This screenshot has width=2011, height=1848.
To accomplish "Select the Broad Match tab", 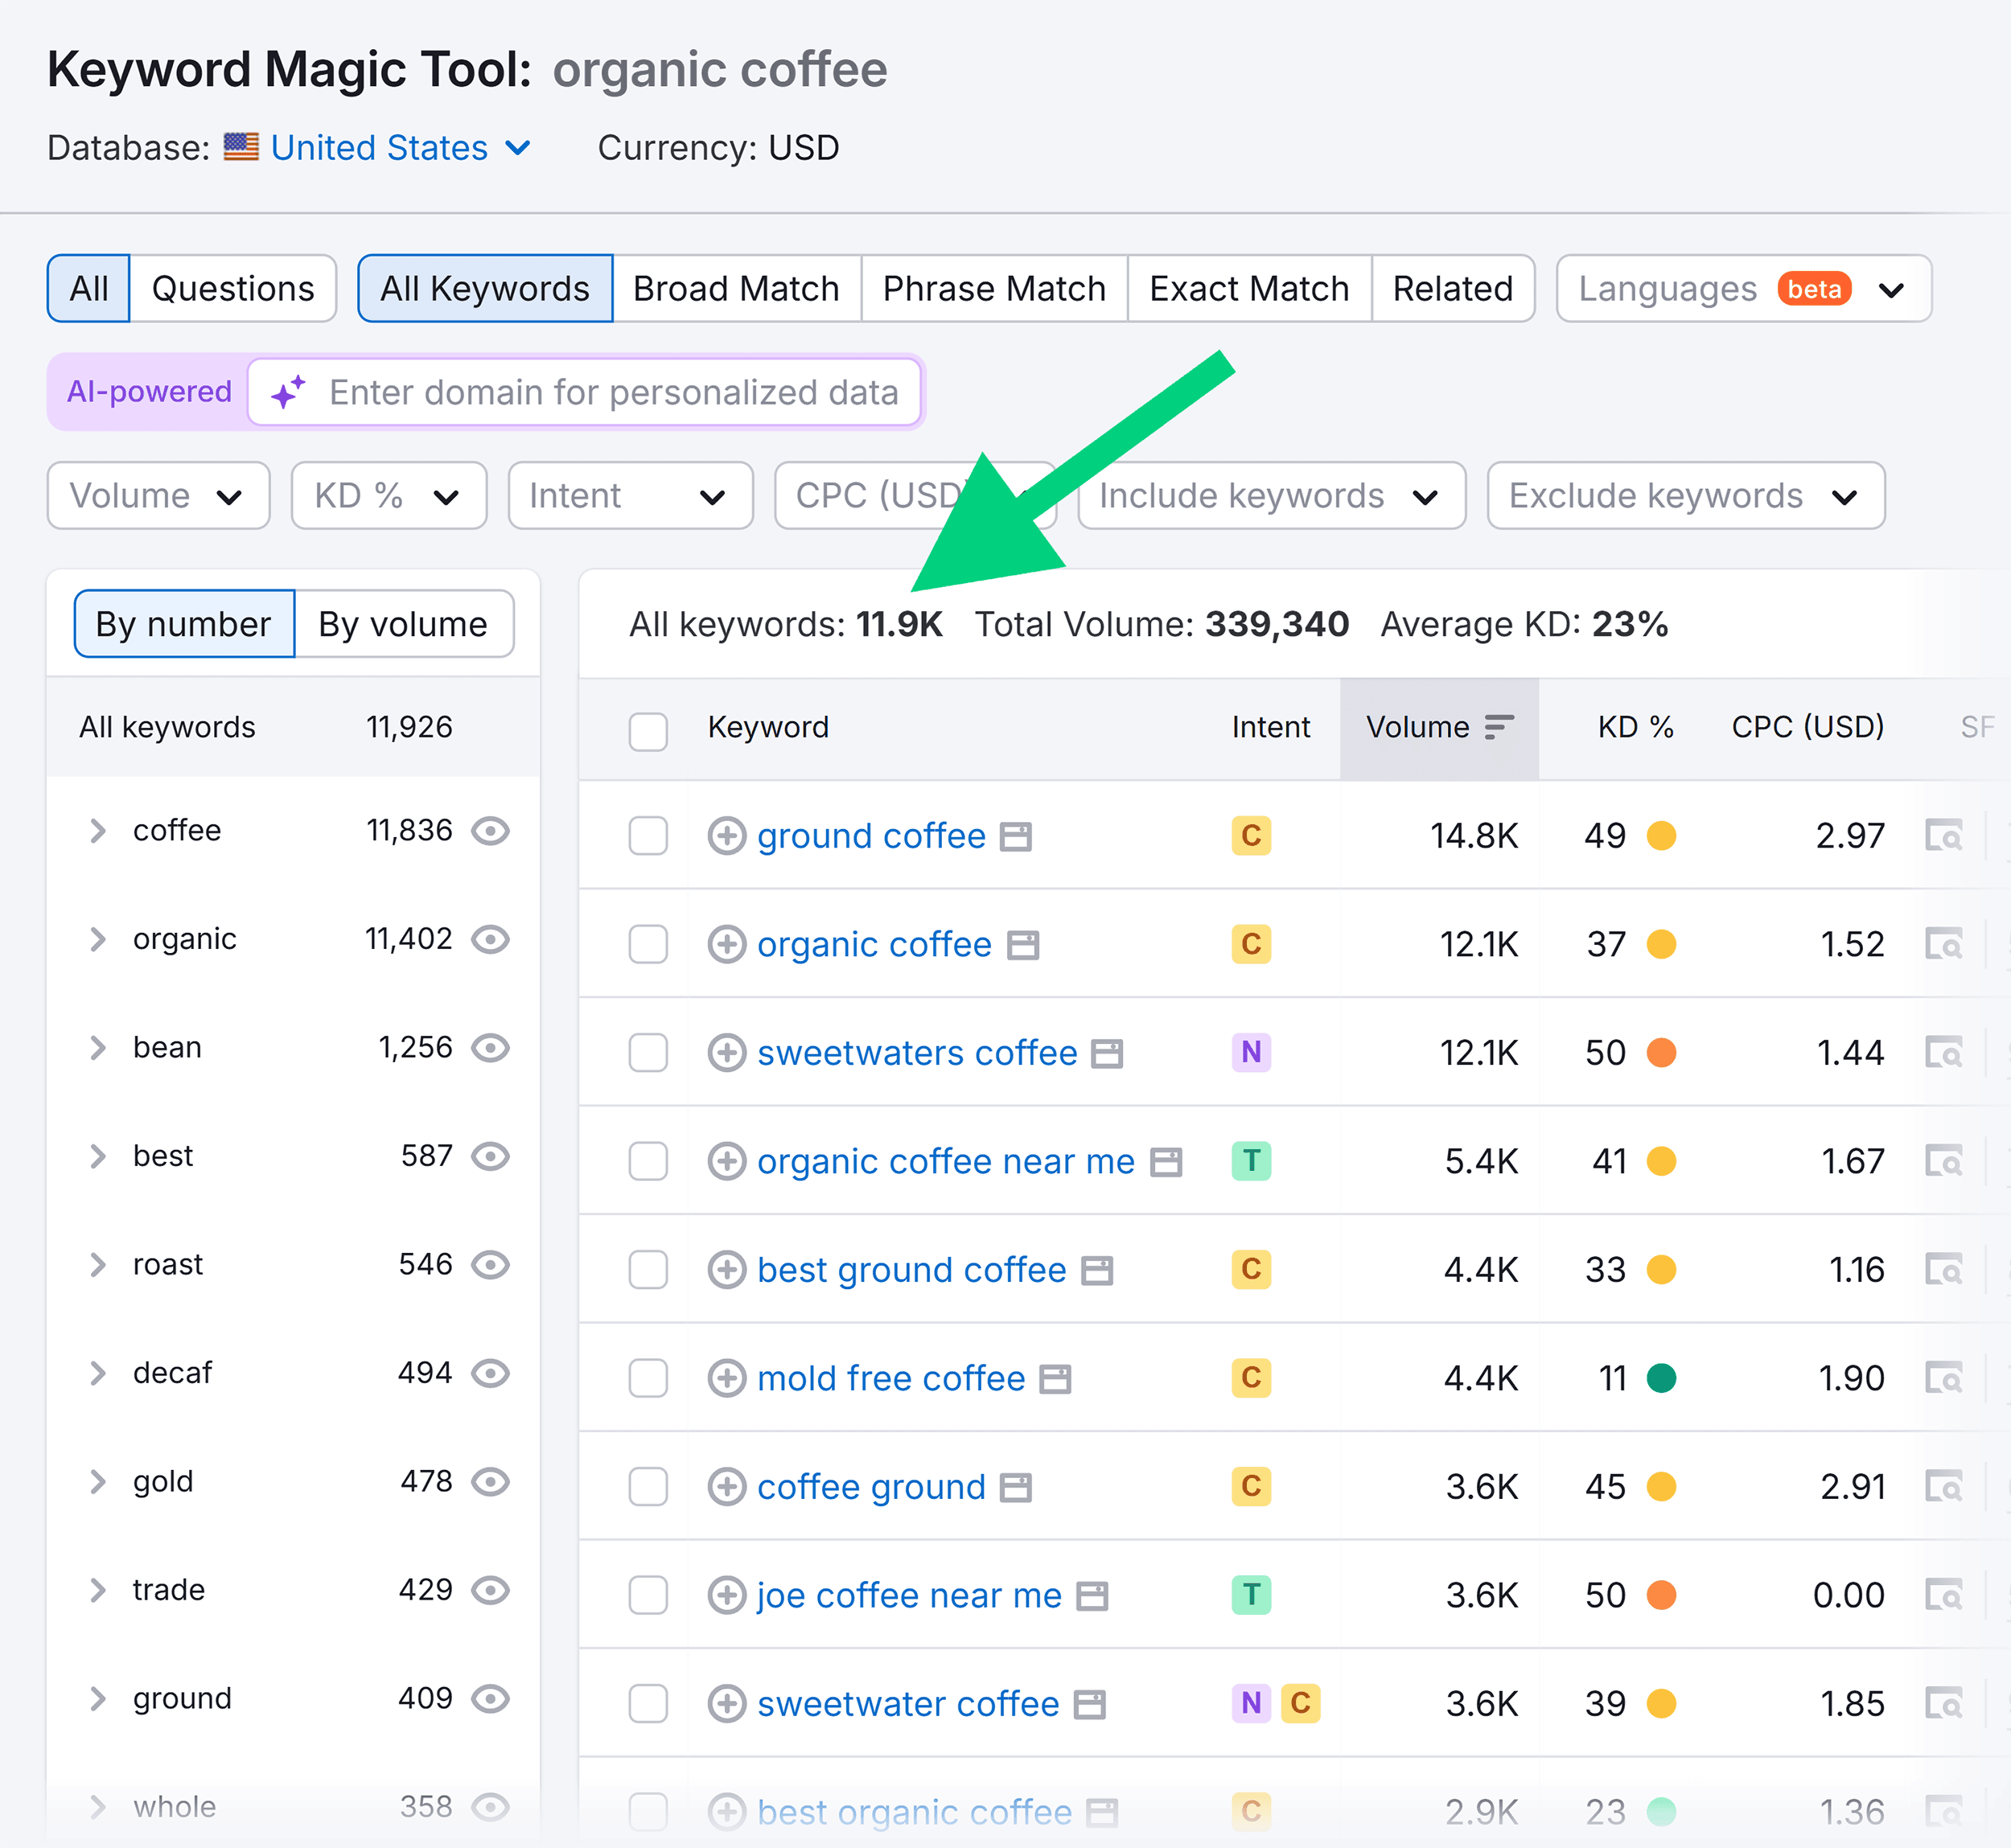I will pyautogui.click(x=736, y=288).
